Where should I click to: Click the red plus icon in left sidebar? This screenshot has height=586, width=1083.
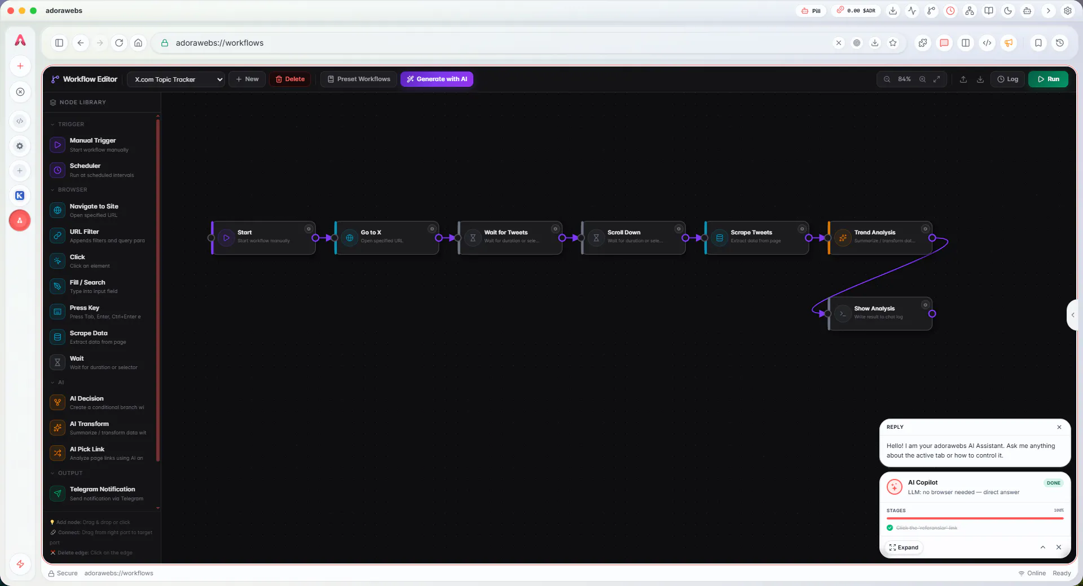20,66
